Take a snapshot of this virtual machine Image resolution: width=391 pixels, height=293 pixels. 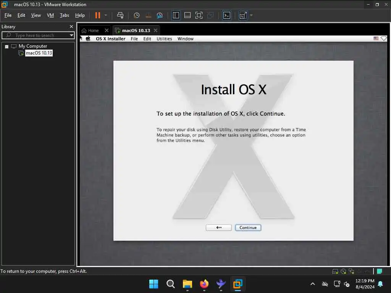[x=136, y=15]
